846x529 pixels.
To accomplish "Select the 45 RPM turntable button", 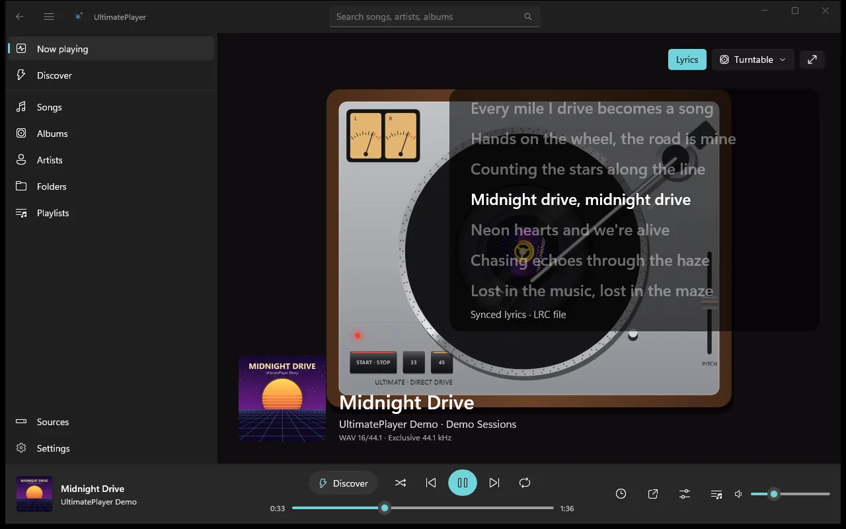I will [x=442, y=362].
